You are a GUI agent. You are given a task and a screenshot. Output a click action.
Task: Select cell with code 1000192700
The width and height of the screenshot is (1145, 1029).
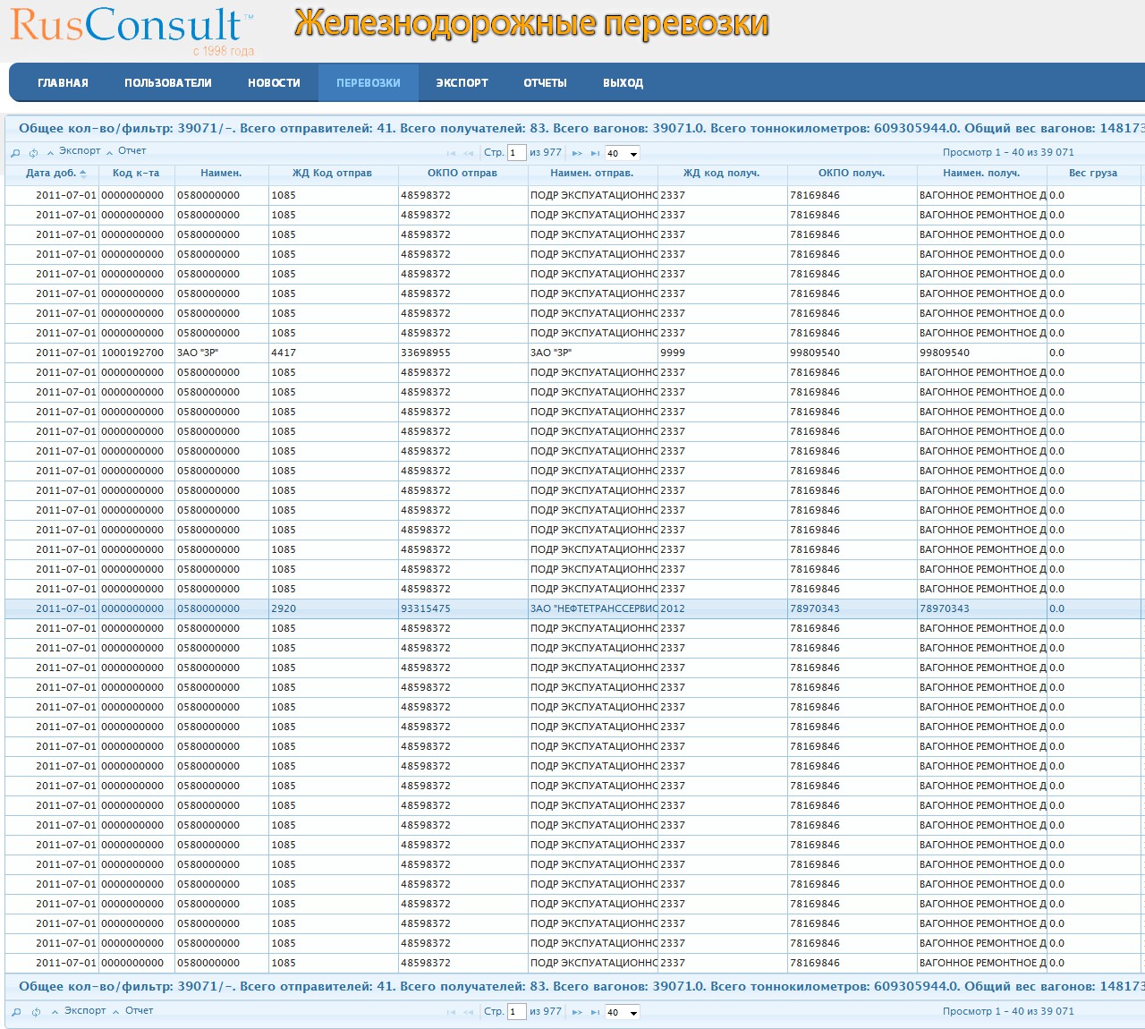(x=136, y=353)
